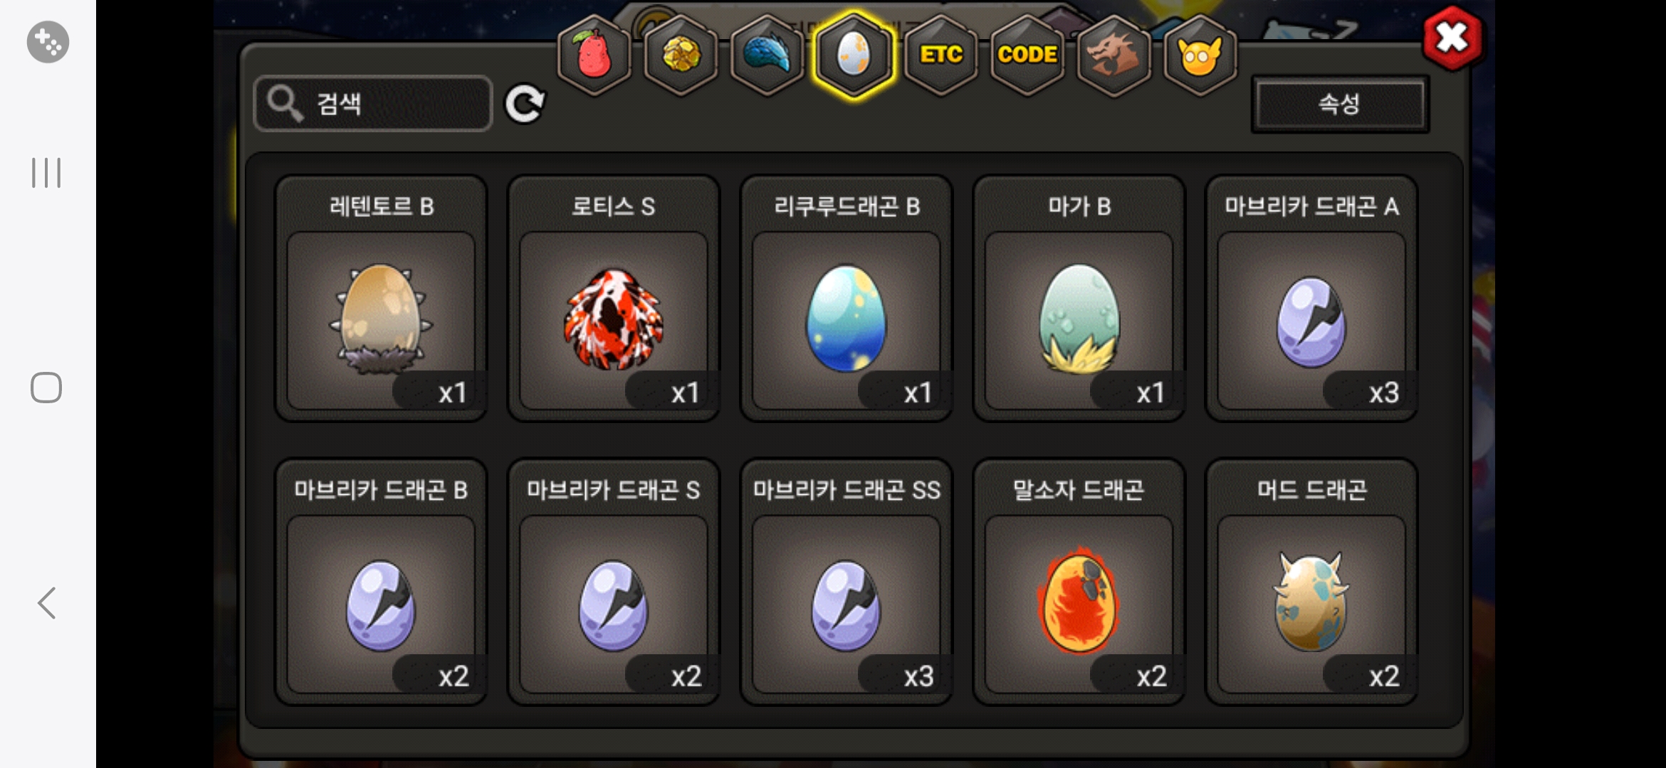Open the yellow horned mask tab
1666x768 pixels.
[x=1200, y=55]
